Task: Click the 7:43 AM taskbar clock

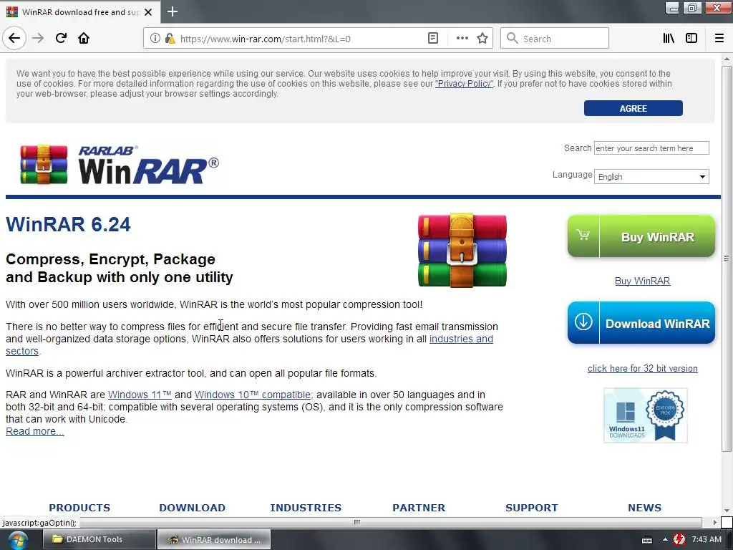Action: pyautogui.click(x=706, y=539)
